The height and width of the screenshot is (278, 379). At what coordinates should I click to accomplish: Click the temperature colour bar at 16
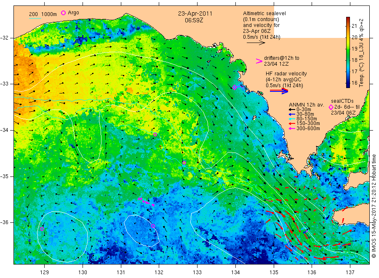348,83
